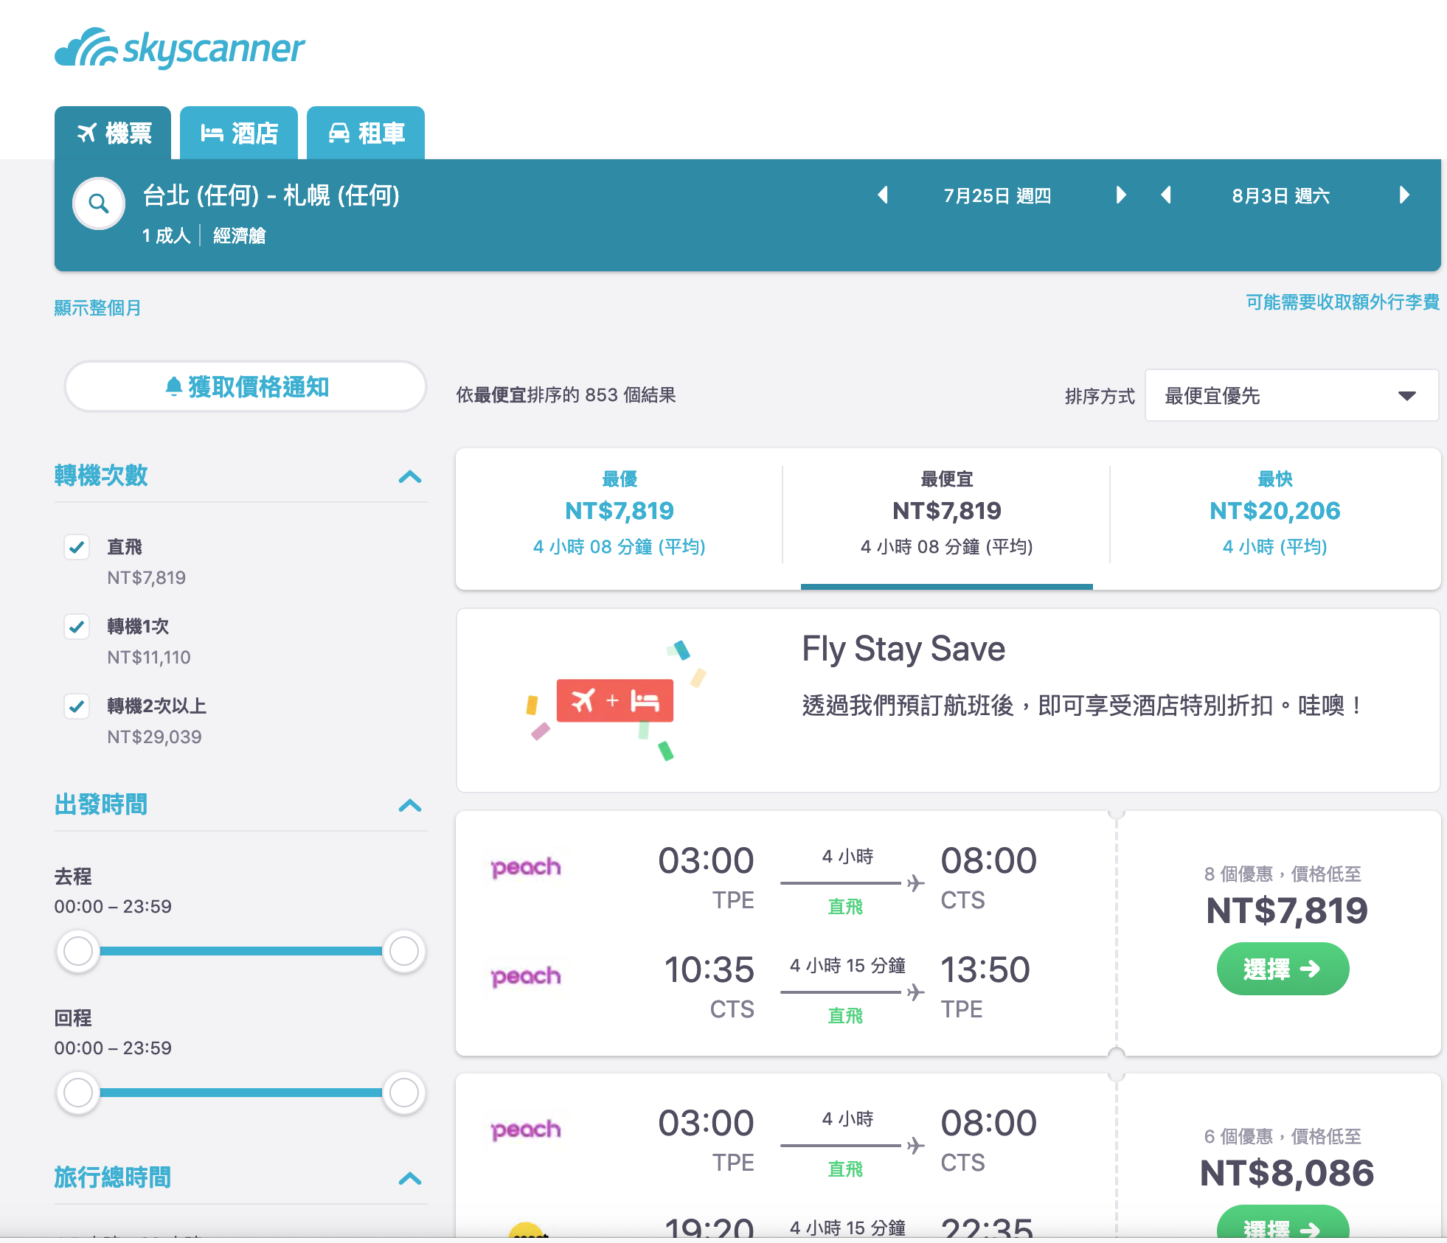This screenshot has width=1447, height=1243.
Task: Toggle the 轉機1次 one-stop checkbox
Action: (77, 627)
